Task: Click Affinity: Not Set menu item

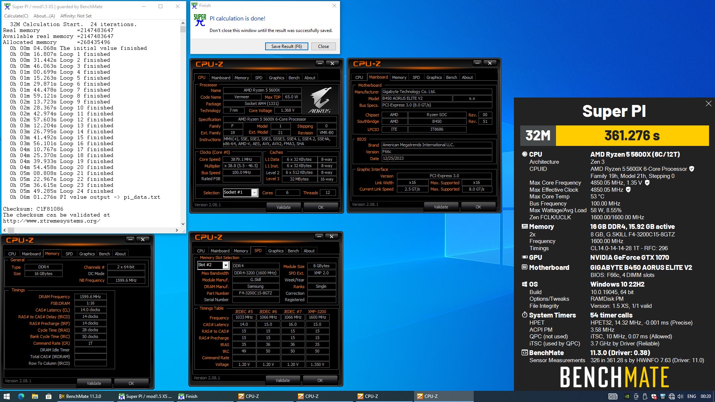Action: (x=76, y=16)
